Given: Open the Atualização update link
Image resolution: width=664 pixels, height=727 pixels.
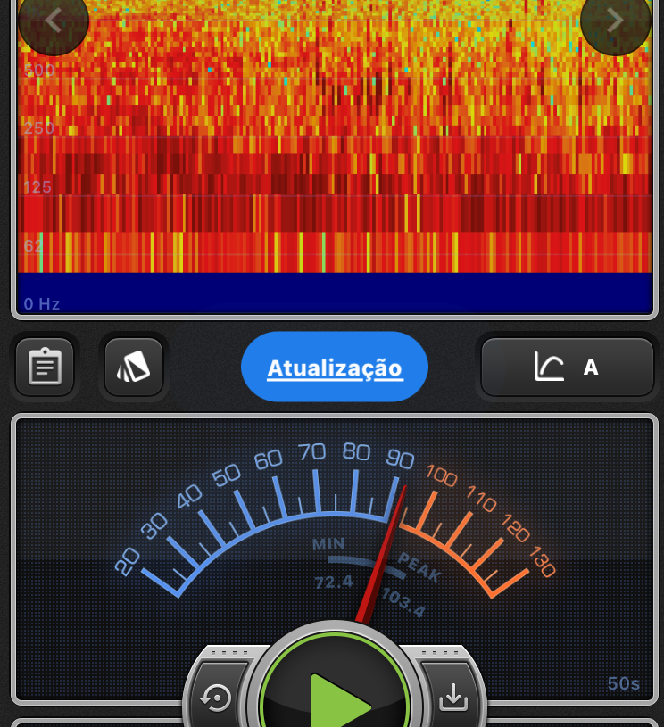Looking at the screenshot, I should click(335, 368).
